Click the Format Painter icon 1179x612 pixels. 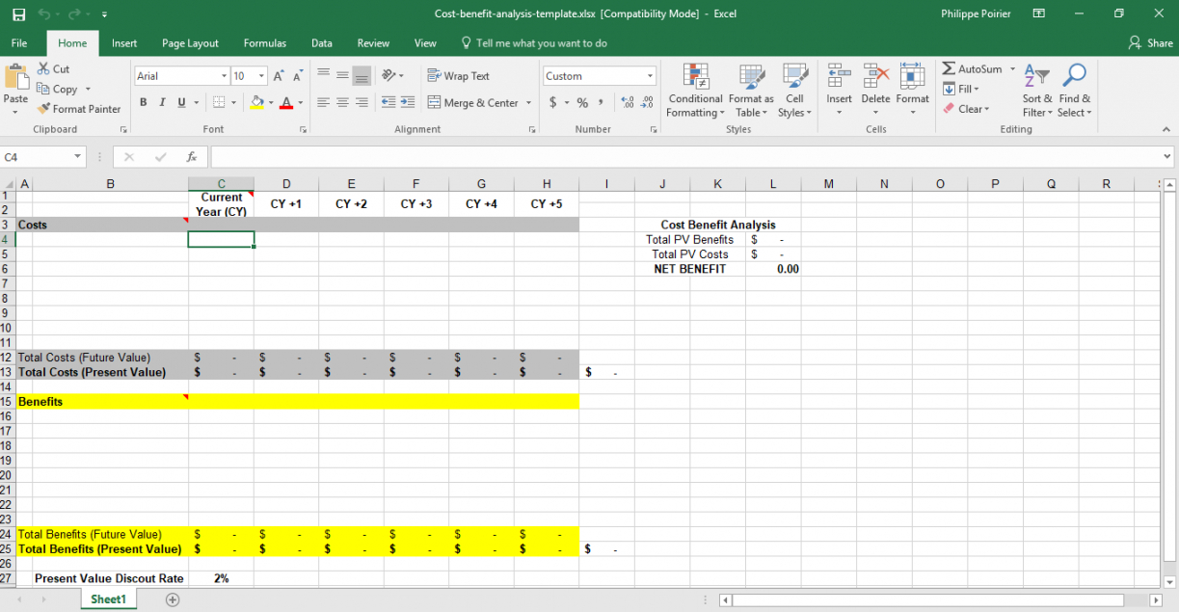[45, 109]
